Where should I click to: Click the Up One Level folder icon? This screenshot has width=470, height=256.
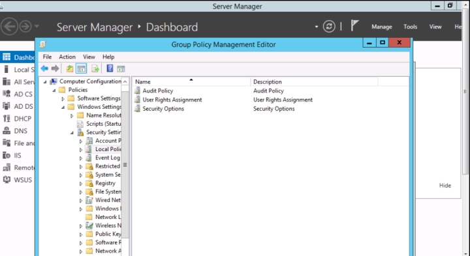(70, 69)
